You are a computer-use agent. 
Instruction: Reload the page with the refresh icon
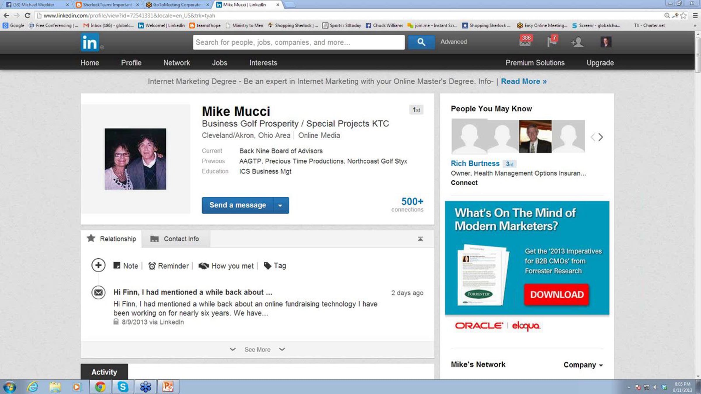pos(27,15)
